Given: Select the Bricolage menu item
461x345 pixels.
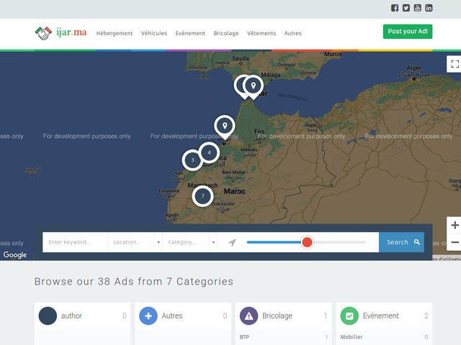Looking at the screenshot, I should coord(226,33).
